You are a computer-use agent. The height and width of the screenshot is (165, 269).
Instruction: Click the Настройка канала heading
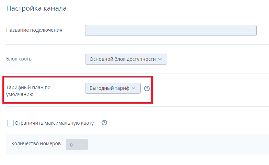(36, 9)
